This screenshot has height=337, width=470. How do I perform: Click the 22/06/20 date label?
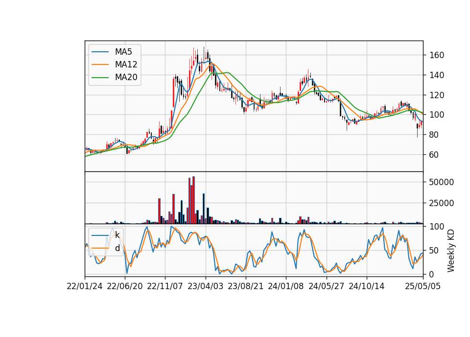[x=125, y=287]
